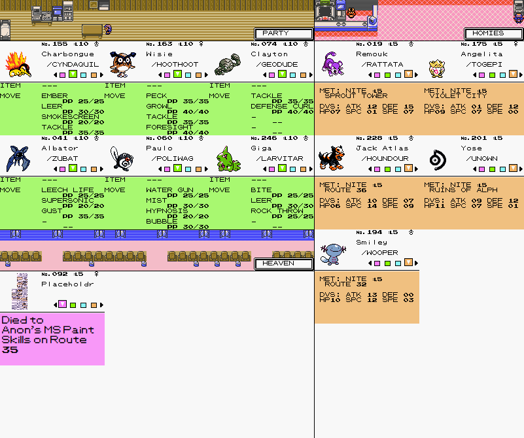Click the name Charbongue
This screenshot has width=524, height=438.
click(x=67, y=54)
